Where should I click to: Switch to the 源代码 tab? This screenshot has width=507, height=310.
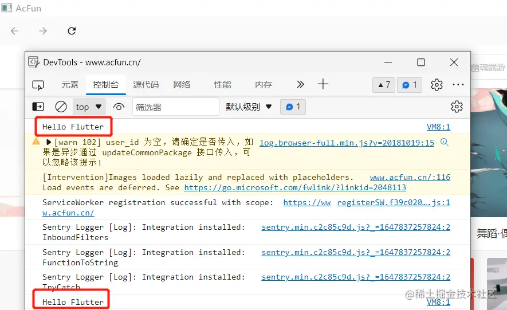click(x=146, y=85)
